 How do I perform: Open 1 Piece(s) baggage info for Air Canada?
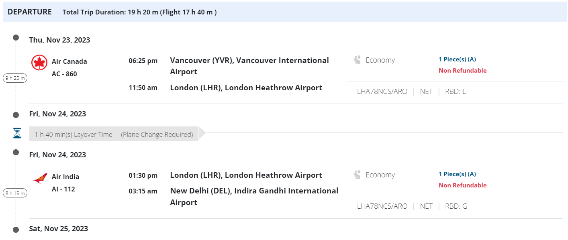(457, 59)
